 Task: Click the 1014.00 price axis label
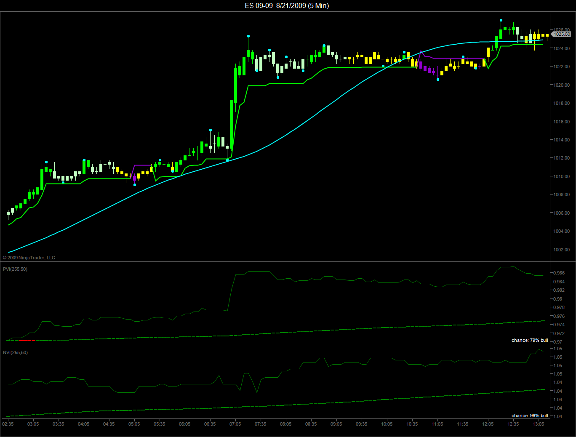[x=562, y=140]
